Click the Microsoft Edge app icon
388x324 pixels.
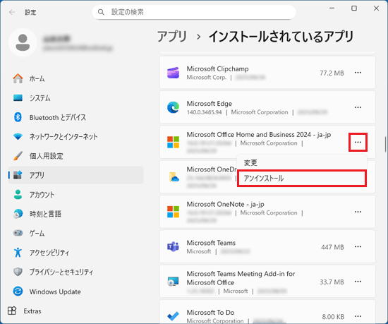click(x=173, y=107)
